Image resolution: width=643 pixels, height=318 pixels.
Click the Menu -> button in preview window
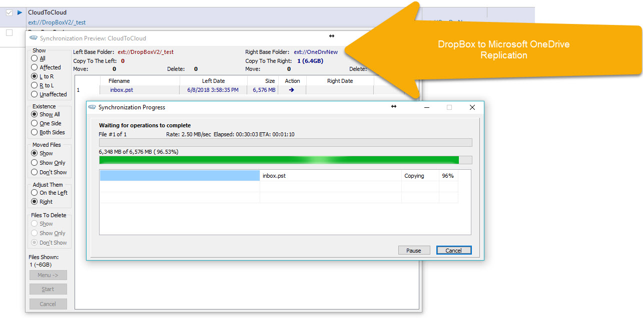(48, 275)
